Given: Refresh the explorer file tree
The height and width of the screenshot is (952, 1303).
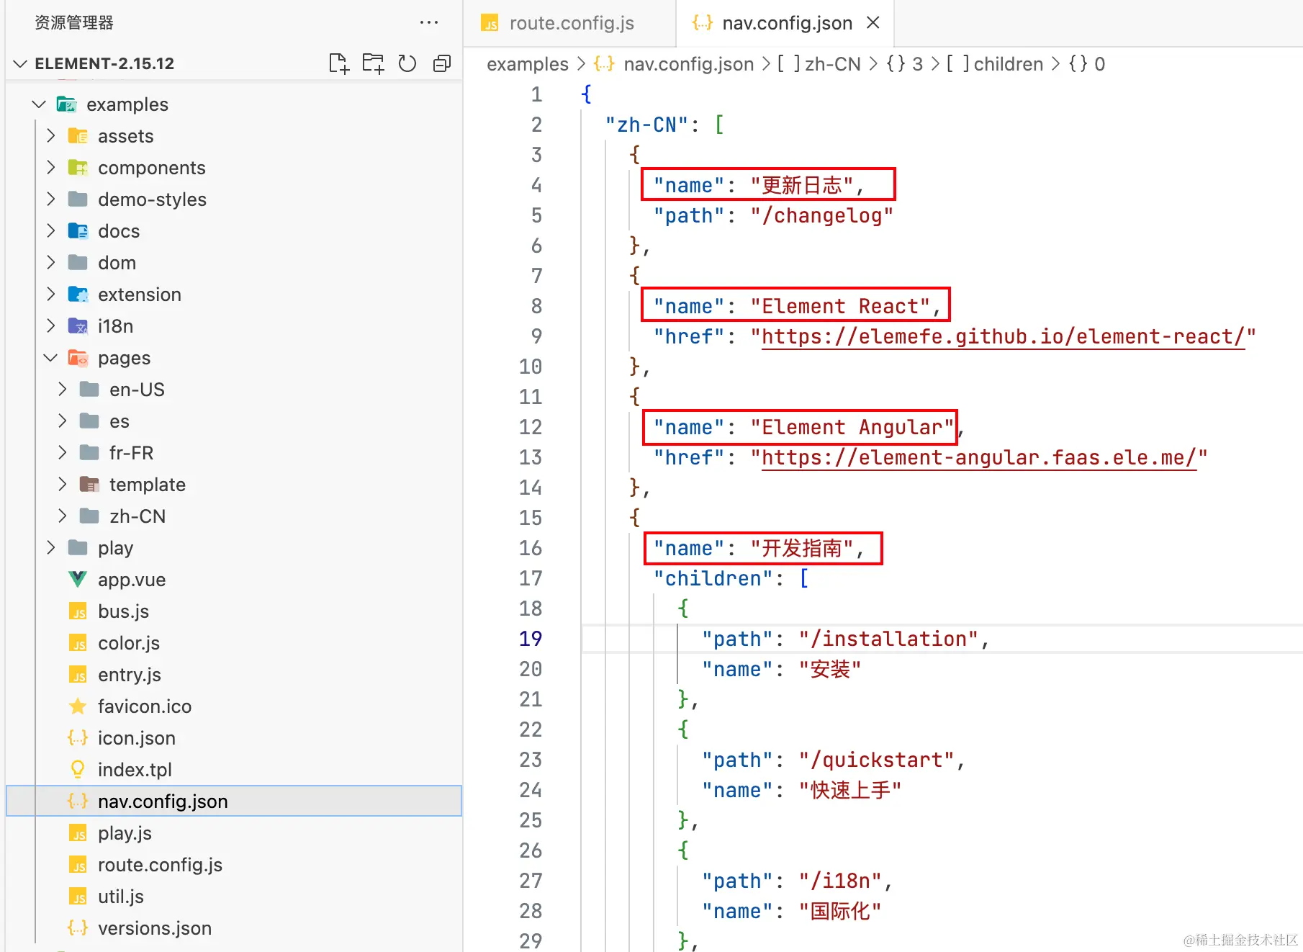Looking at the screenshot, I should click(x=407, y=64).
